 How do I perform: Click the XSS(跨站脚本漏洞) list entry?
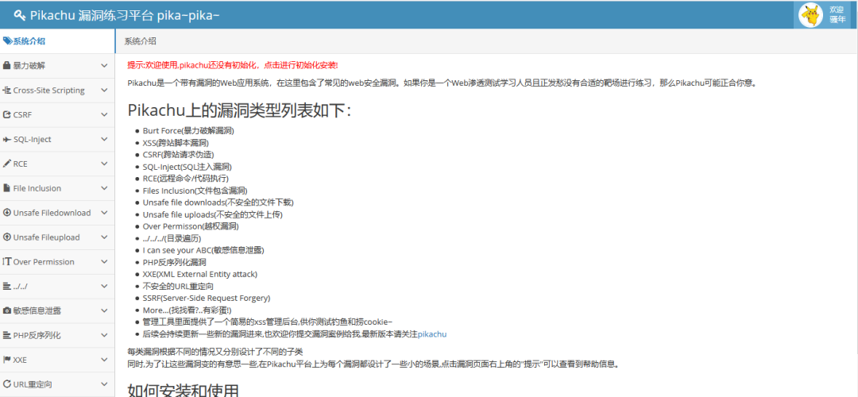pos(176,143)
